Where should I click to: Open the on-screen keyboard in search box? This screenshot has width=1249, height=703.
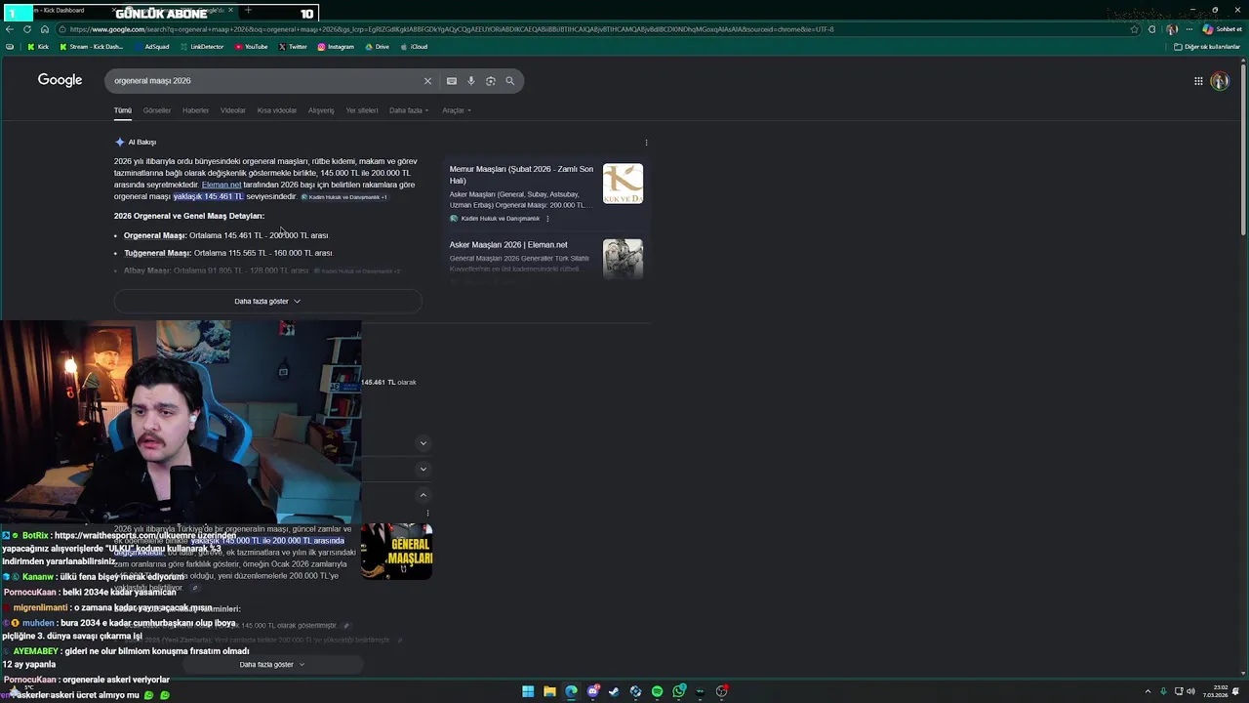point(452,81)
